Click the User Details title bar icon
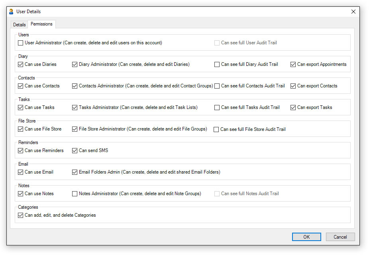Image resolution: width=369 pixels, height=255 pixels. pos(11,12)
